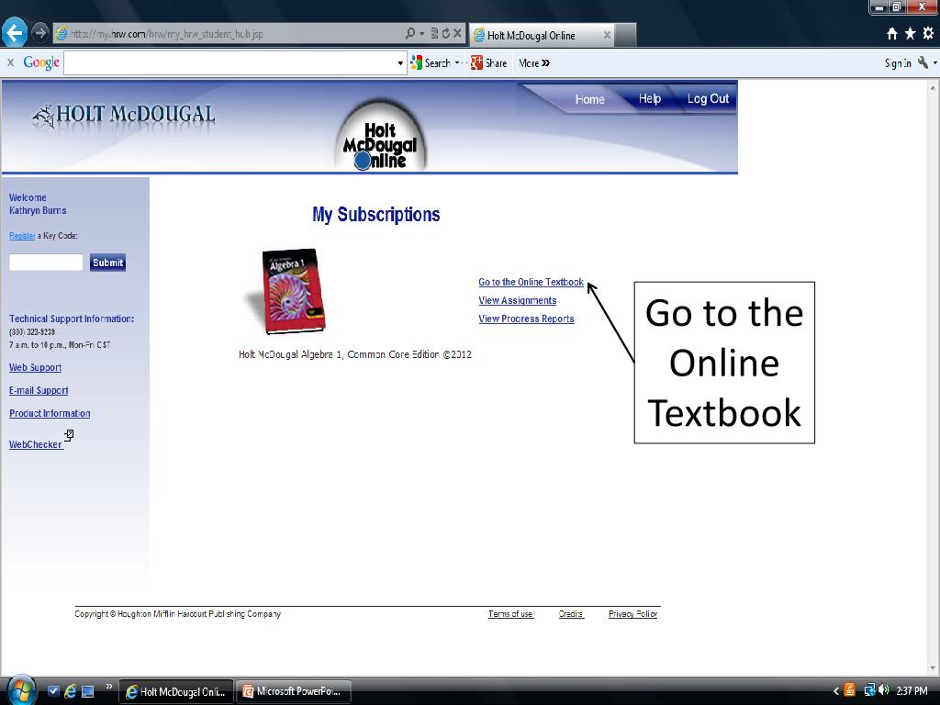Expand the More chevron on Google toolbar
The width and height of the screenshot is (940, 705).
[x=534, y=63]
